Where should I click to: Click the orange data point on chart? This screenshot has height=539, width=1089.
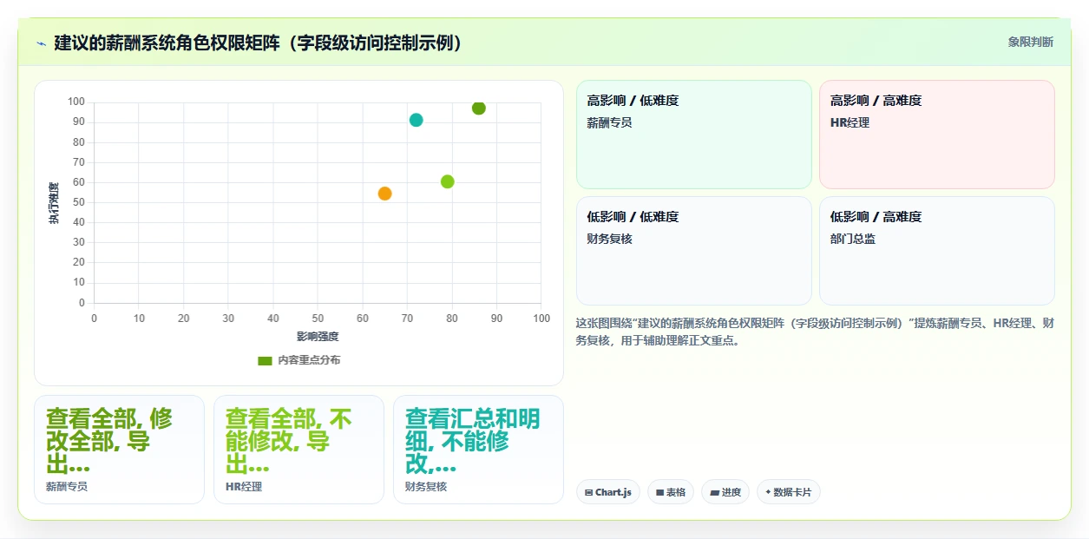tap(385, 194)
